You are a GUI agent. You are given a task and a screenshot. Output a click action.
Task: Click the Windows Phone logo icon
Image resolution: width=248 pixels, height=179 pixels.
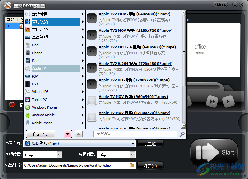coord(28,107)
